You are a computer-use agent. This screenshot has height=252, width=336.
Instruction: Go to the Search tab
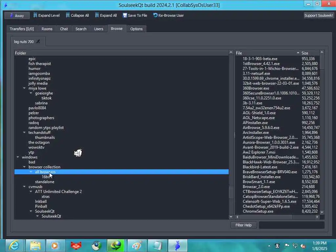(x=81, y=29)
